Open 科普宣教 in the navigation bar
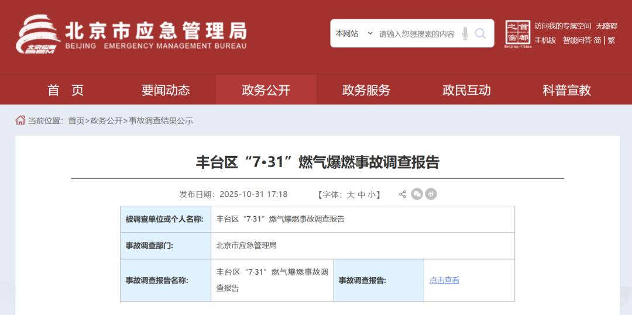 [x=566, y=90]
